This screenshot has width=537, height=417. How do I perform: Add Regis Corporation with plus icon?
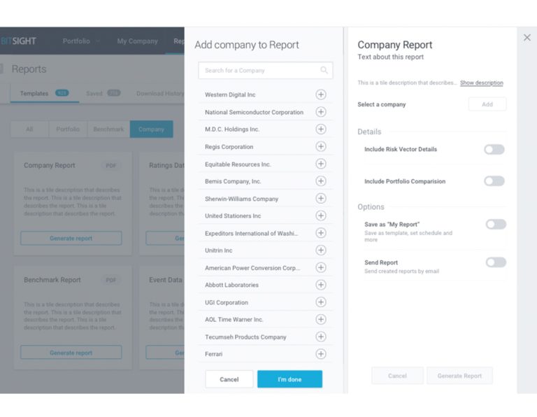pyautogui.click(x=320, y=146)
